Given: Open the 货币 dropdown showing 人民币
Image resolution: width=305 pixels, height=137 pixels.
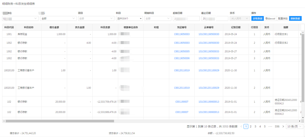Looking at the screenshot, I should [x=240, y=18].
